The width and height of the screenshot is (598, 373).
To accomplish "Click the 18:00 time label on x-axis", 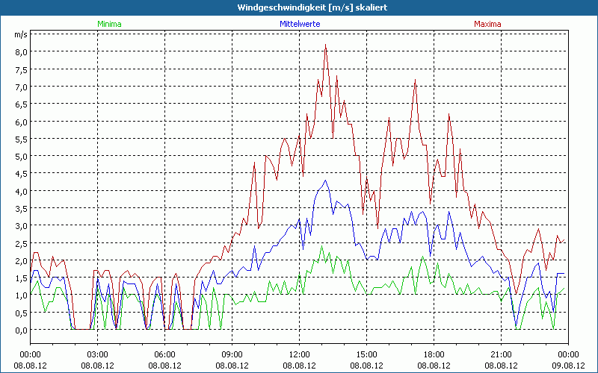I will pos(434,355).
